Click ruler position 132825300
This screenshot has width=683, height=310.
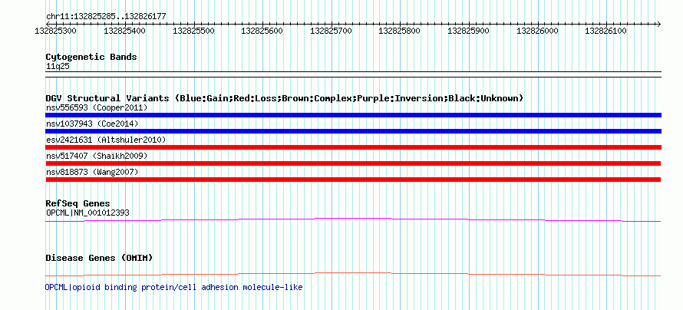[56, 31]
